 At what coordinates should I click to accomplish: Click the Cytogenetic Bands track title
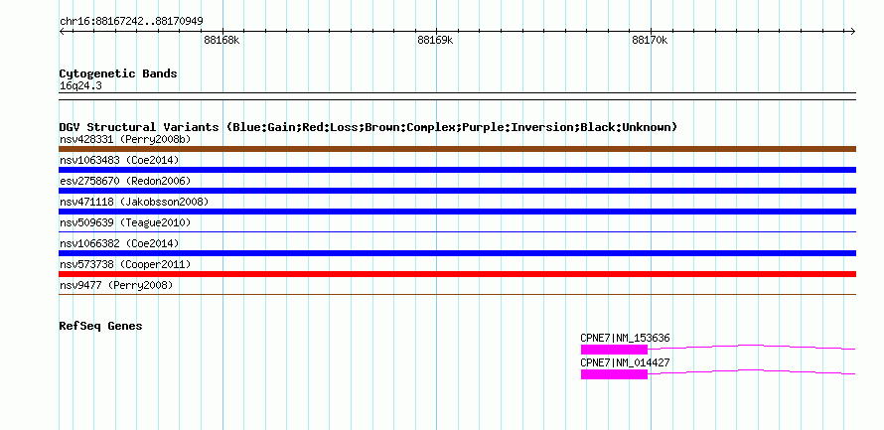118,73
